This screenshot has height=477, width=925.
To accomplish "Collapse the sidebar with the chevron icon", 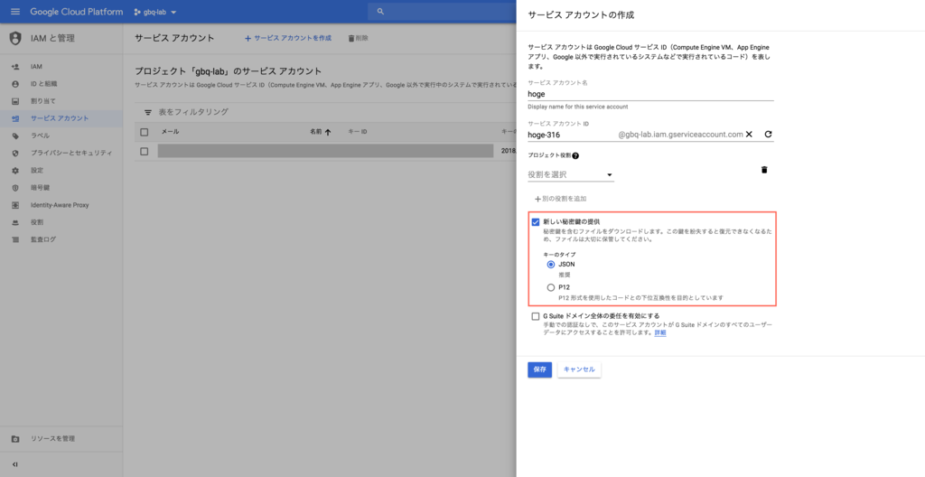I will [x=15, y=464].
